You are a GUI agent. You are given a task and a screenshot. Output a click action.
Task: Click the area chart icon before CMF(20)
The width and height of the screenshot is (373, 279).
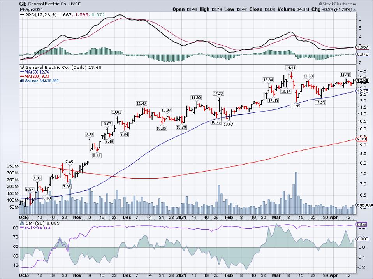coord(22,223)
